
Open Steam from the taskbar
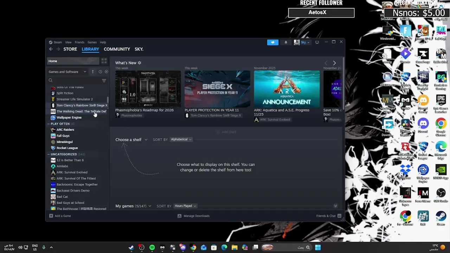pyautogui.click(x=131, y=248)
